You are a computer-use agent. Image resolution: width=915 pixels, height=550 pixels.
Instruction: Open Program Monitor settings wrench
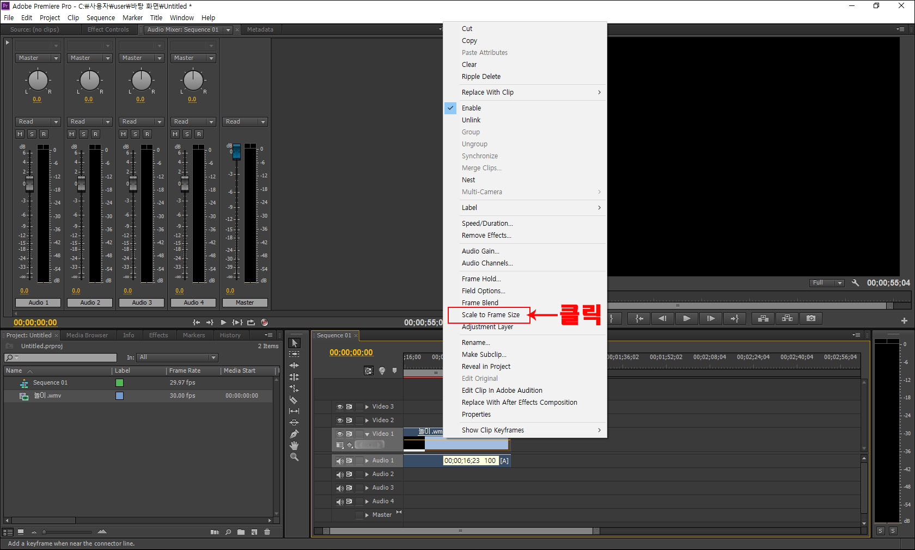click(x=855, y=283)
